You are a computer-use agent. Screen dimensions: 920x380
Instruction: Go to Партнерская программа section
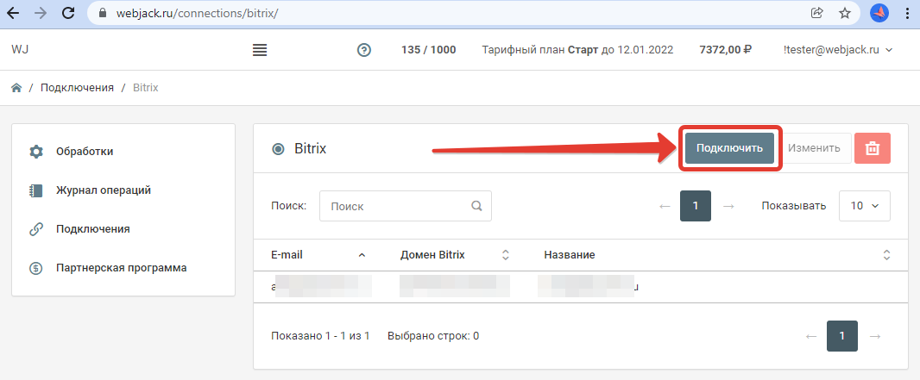tap(121, 267)
